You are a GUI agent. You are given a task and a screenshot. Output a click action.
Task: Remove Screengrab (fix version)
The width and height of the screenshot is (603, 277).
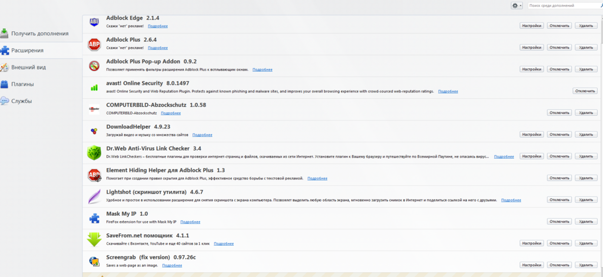click(x=586, y=265)
